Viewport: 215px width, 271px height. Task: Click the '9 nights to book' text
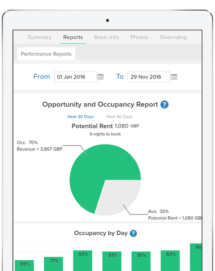click(105, 134)
